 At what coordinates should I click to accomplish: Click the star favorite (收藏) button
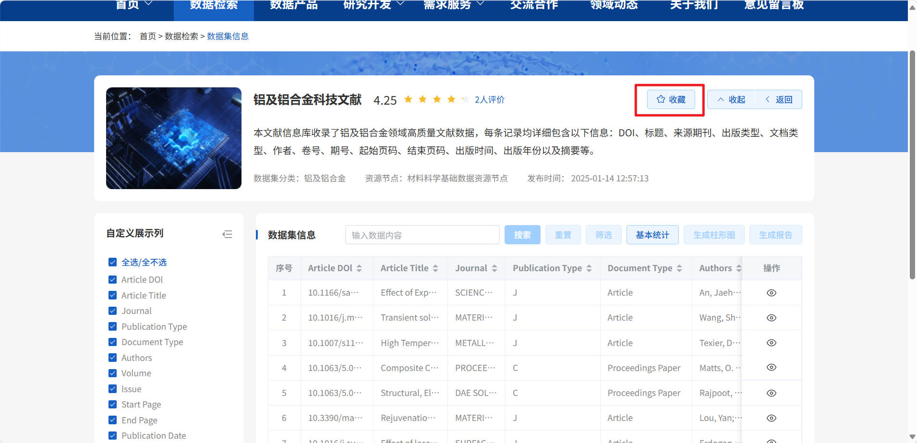click(671, 99)
